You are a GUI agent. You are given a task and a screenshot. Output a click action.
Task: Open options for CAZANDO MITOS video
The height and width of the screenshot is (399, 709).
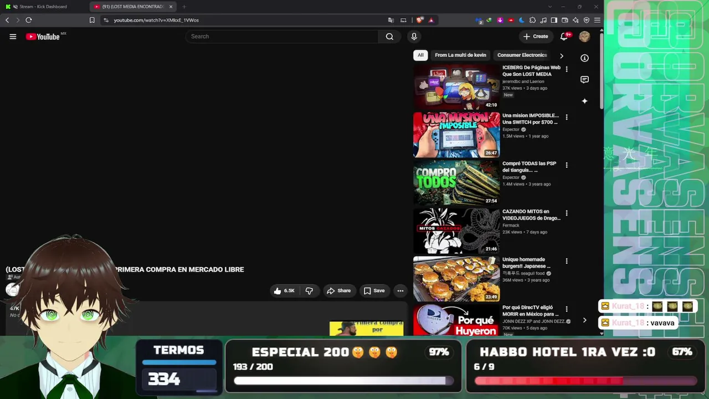coord(566,213)
